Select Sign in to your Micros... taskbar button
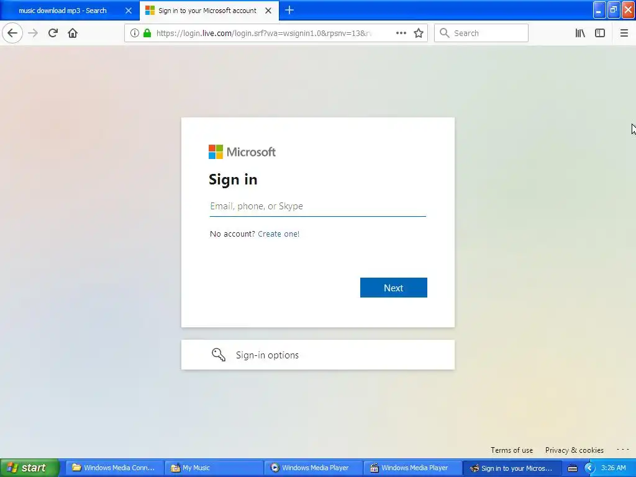This screenshot has width=636, height=477. 512,468
